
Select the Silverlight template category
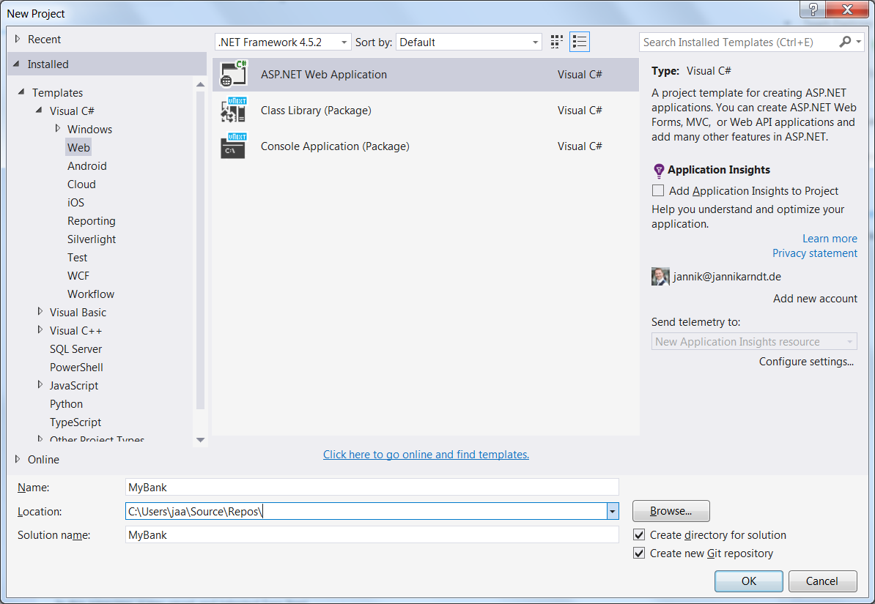(x=92, y=239)
